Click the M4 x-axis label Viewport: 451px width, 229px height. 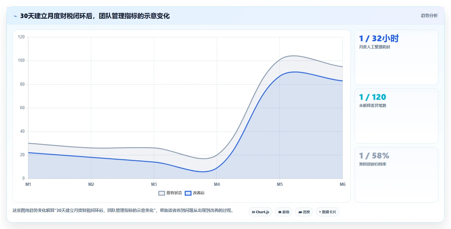pos(217,184)
